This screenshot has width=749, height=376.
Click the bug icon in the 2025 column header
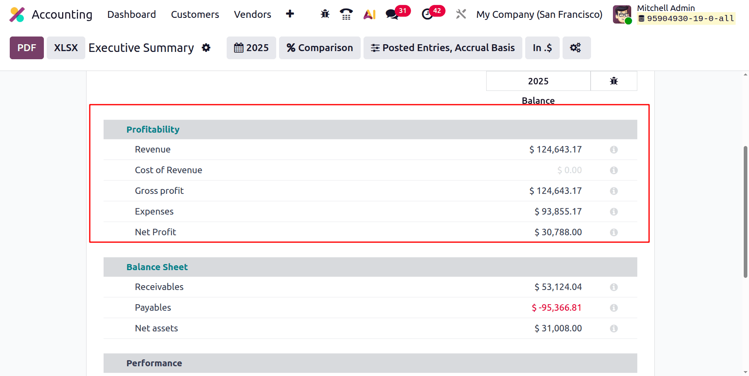[x=614, y=81]
